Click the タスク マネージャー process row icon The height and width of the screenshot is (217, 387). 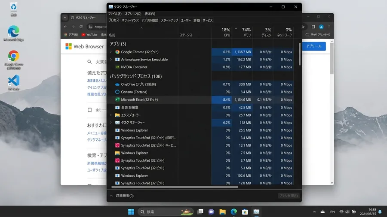[x=117, y=123]
